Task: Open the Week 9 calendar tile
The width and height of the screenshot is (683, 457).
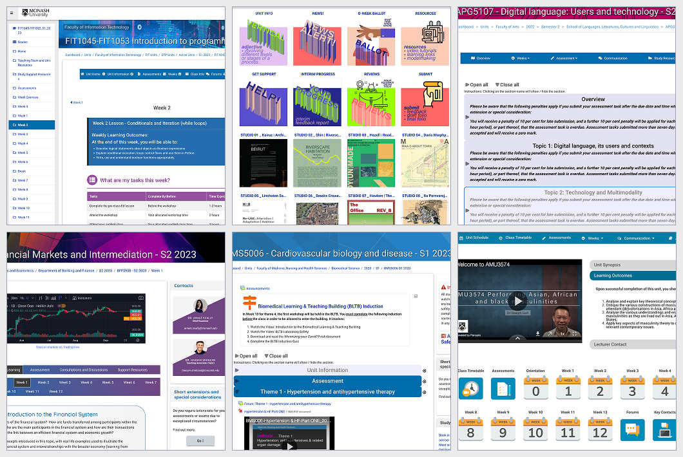Action: [x=503, y=429]
